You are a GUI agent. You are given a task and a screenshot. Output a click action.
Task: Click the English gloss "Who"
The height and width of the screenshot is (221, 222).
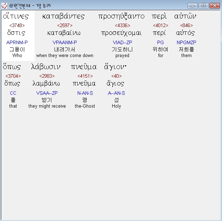17,55
